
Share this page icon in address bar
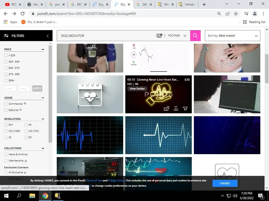pos(227,14)
